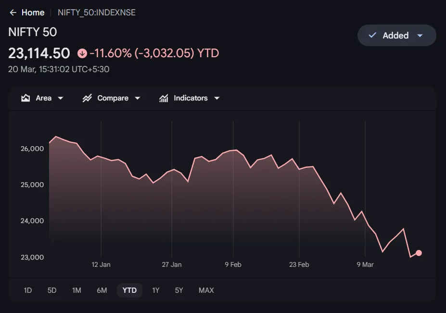This screenshot has height=313, width=446.
Task: Click the Indicators chart icon
Action: point(164,98)
